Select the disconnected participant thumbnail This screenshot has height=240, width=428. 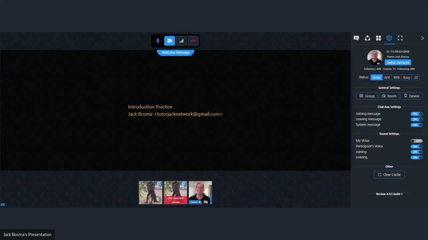coord(176,192)
